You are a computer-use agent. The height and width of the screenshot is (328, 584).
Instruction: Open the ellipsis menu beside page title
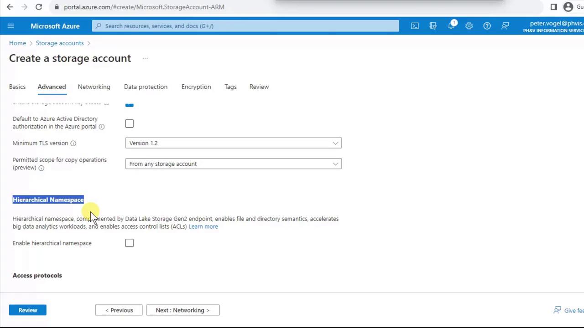(x=145, y=58)
